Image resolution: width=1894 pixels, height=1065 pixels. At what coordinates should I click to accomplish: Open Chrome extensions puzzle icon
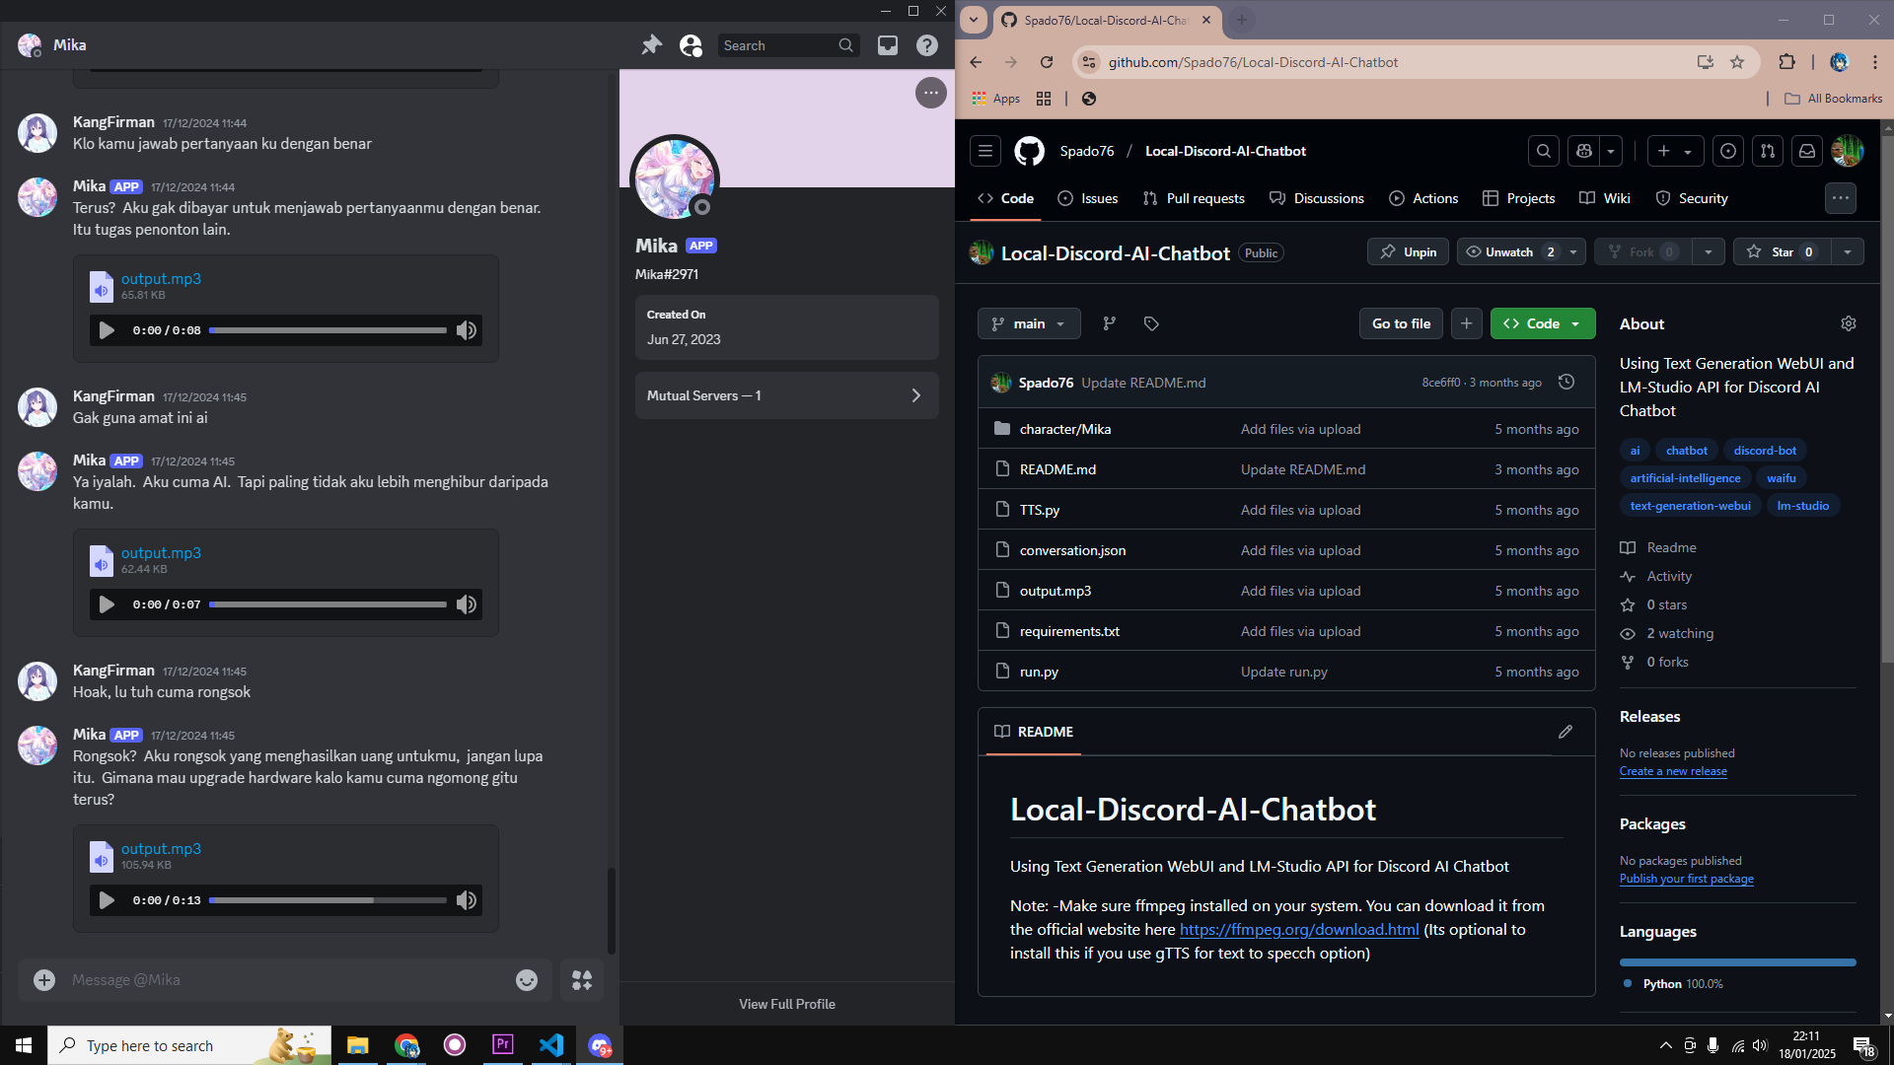click(1786, 62)
